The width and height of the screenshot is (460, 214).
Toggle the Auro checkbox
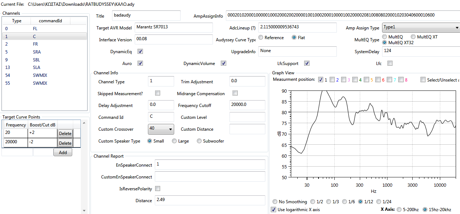pyautogui.click(x=140, y=64)
